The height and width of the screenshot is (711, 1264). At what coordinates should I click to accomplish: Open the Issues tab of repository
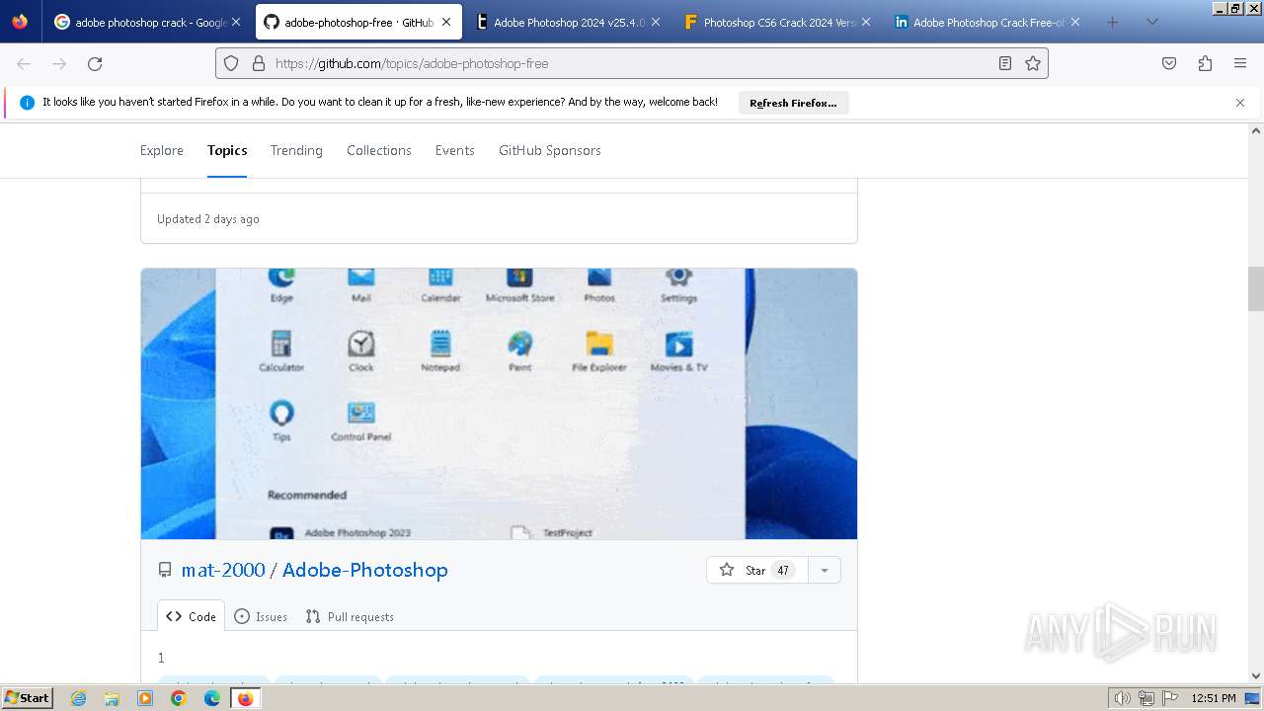(262, 616)
